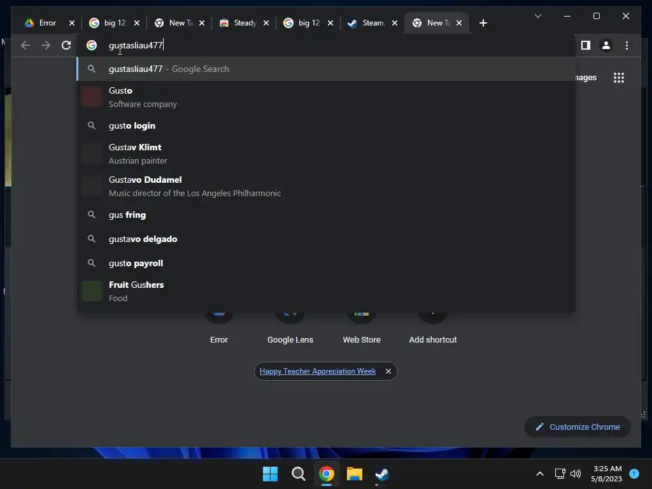652x489 pixels.
Task: Click the Fruit Gushers thumbnail image
Action: tap(92, 291)
